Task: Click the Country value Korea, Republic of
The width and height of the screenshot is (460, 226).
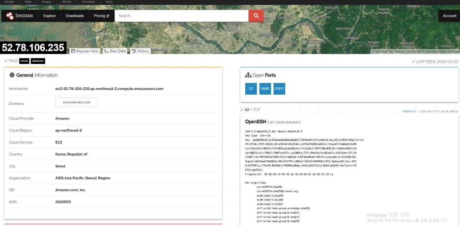Action: point(71,154)
